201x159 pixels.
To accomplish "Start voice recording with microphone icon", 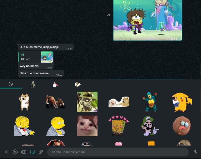I will pyautogui.click(x=195, y=152).
